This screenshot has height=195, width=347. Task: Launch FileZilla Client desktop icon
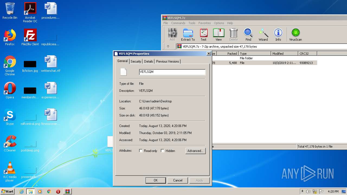click(30, 37)
